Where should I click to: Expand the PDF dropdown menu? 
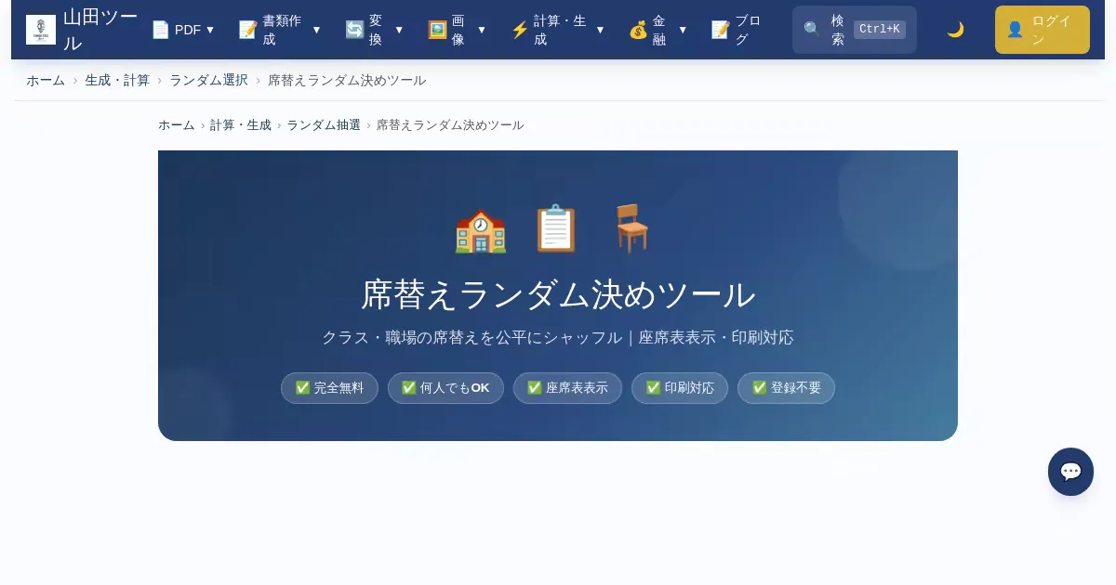(183, 30)
